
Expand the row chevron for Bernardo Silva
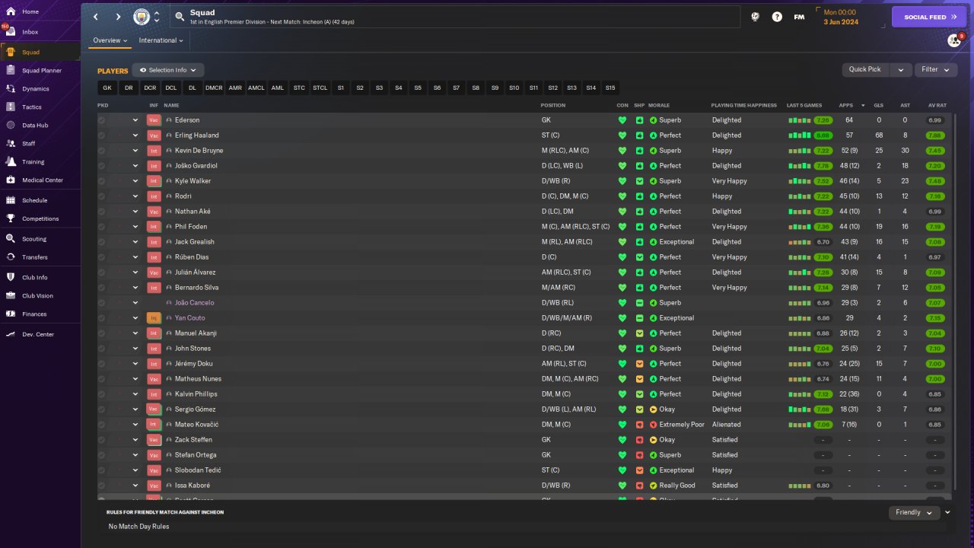tap(135, 287)
